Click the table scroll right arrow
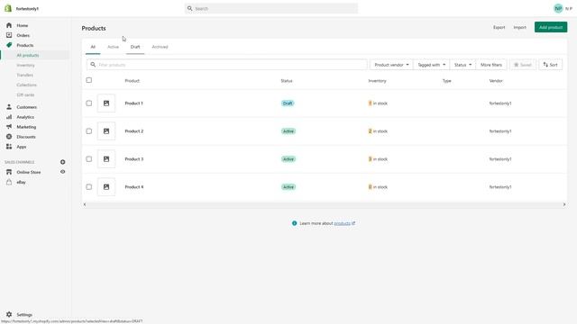 [x=564, y=204]
